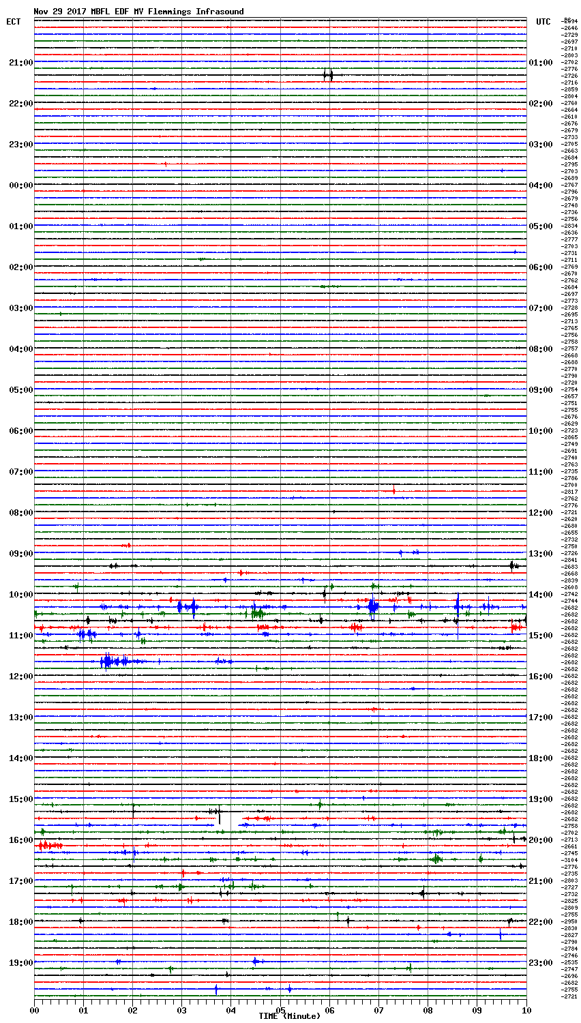Image resolution: width=581 pixels, height=1023 pixels.
Task: Select the 01:00 label on the ECT axis
Action: tap(20, 226)
